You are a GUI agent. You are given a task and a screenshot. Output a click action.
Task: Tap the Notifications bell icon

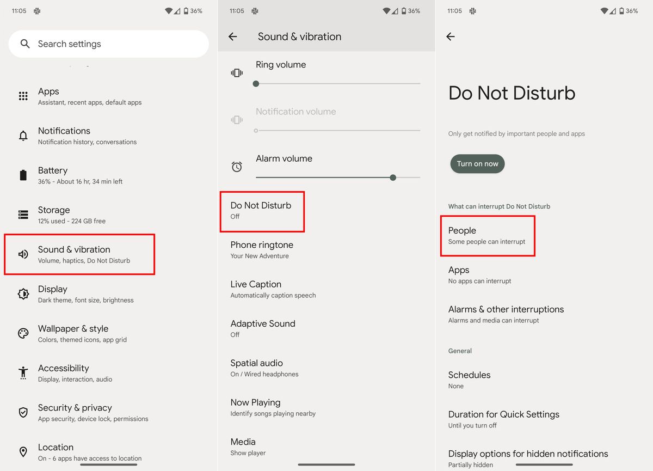23,136
